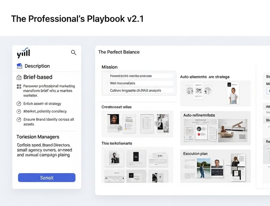Image resolution: width=270 pixels, height=206 pixels.
Task: Click the 'Fioond brir6 vwrribo otrd oon' field
Action: point(141,76)
